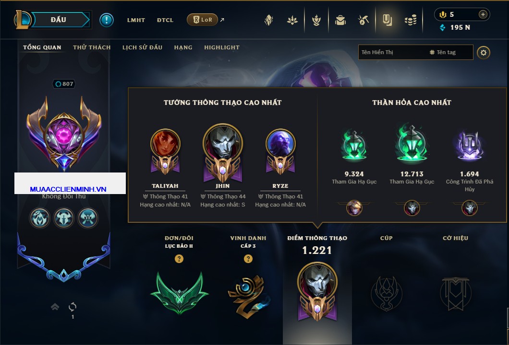Viewport: 509px width, 345px height.
Task: Click the plus icon beside RP balance
Action: pos(483,14)
